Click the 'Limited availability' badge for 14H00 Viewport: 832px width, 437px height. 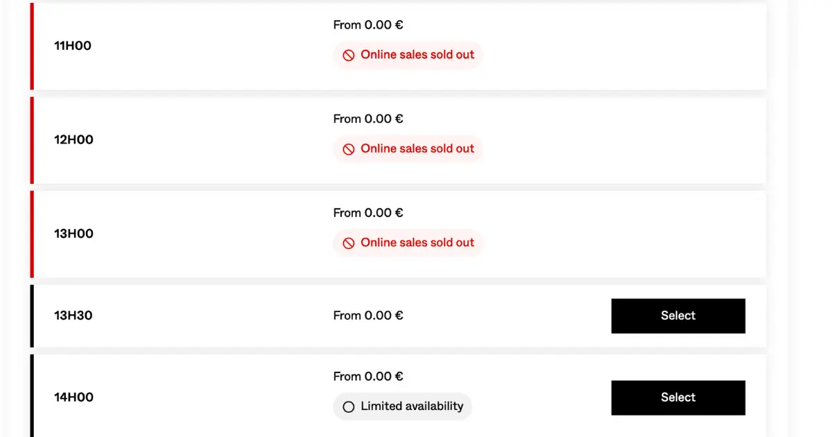[402, 406]
